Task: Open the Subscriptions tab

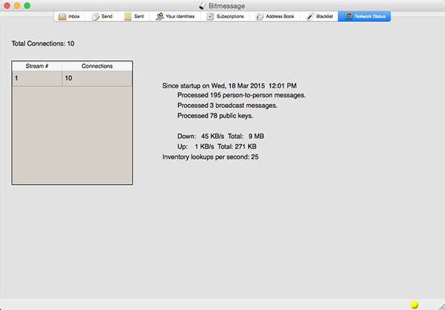Action: (x=225, y=17)
